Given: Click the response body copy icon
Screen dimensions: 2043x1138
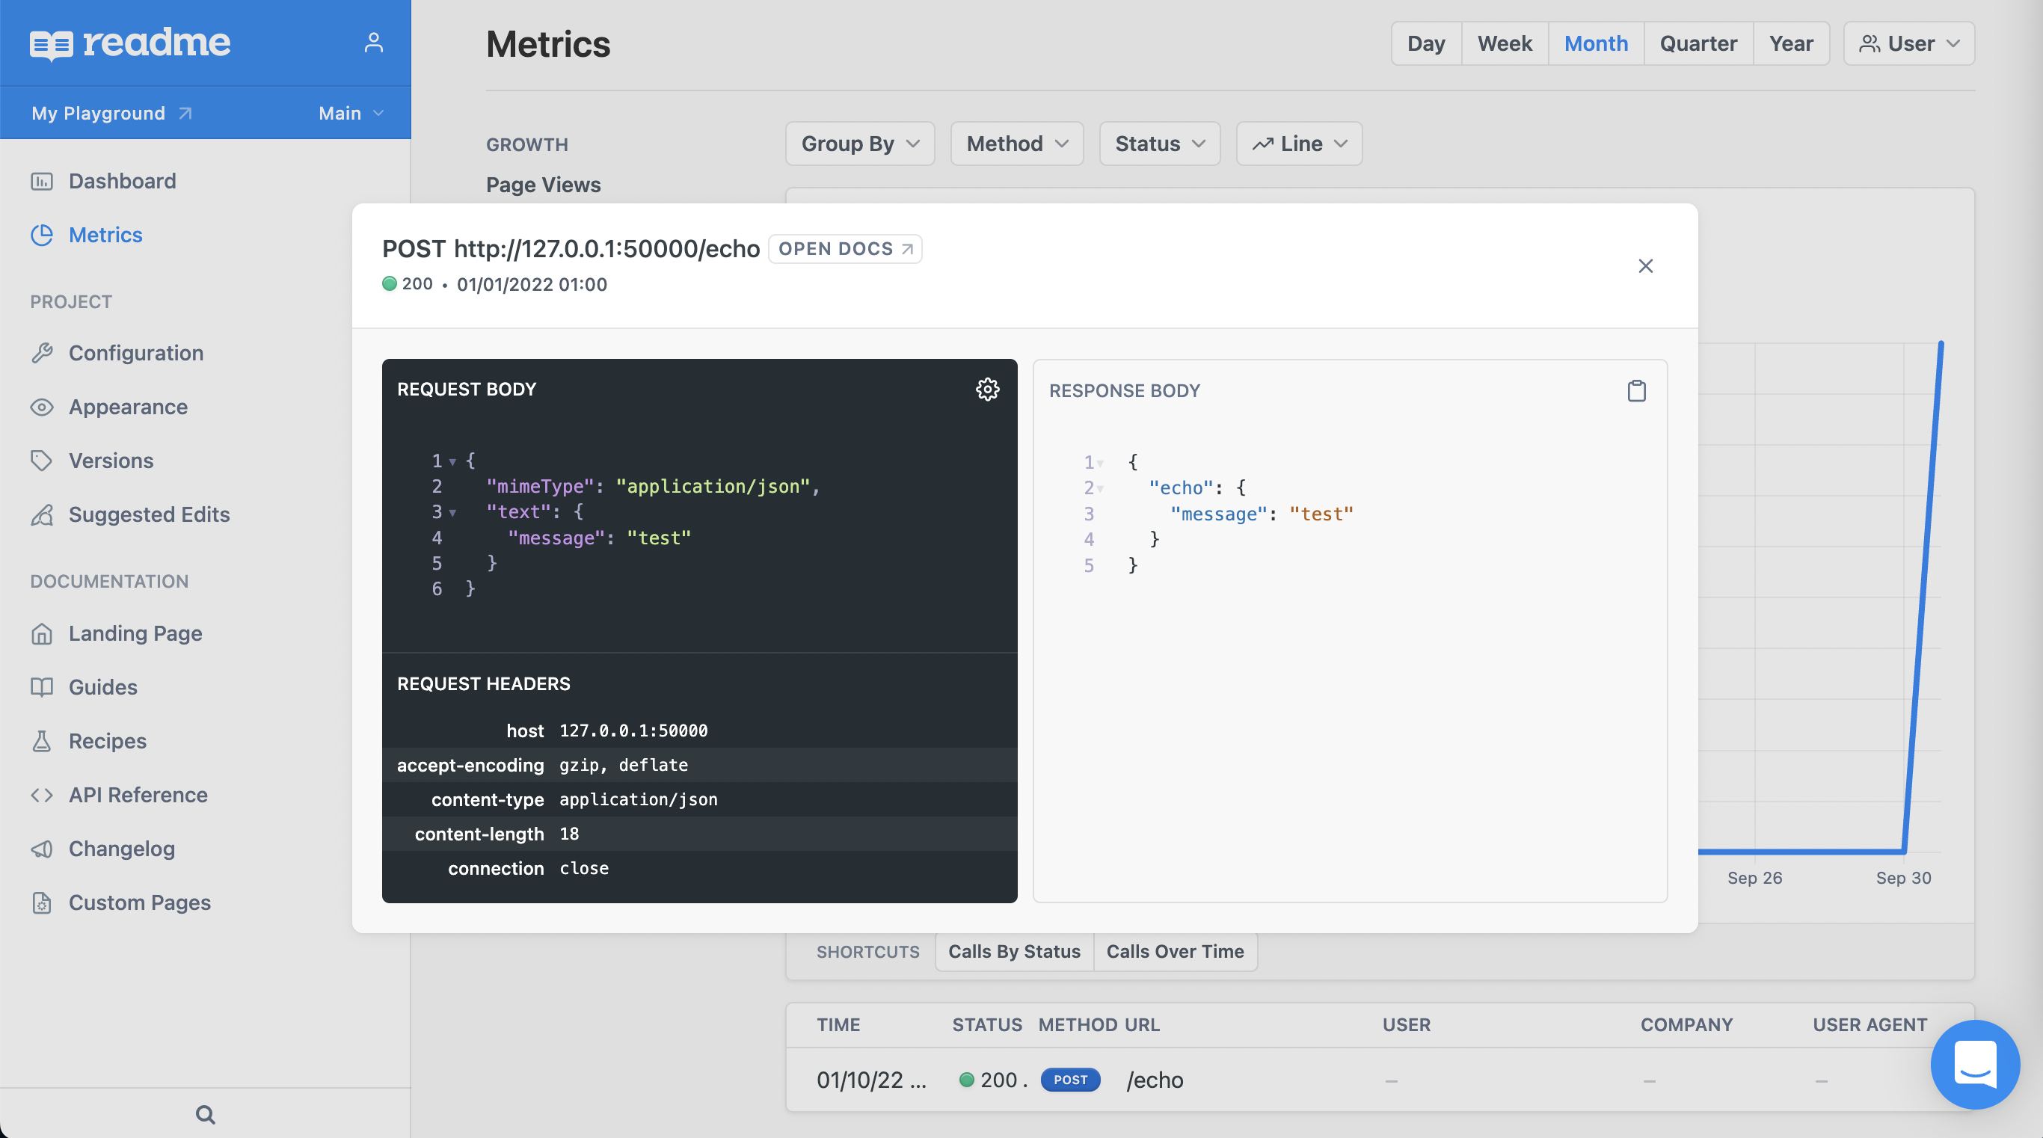Looking at the screenshot, I should tap(1637, 391).
